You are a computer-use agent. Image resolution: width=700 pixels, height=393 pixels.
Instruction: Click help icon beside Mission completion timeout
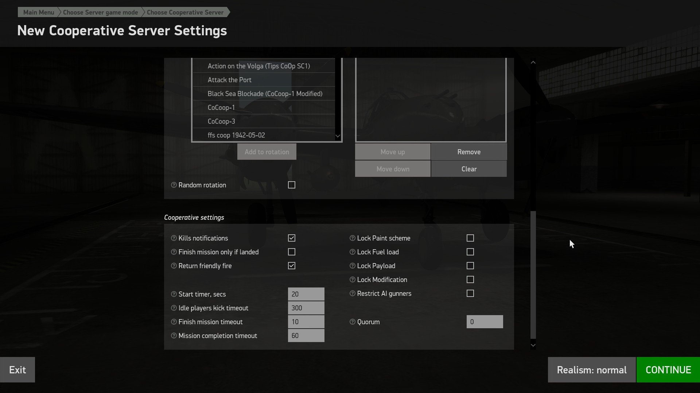pos(174,336)
